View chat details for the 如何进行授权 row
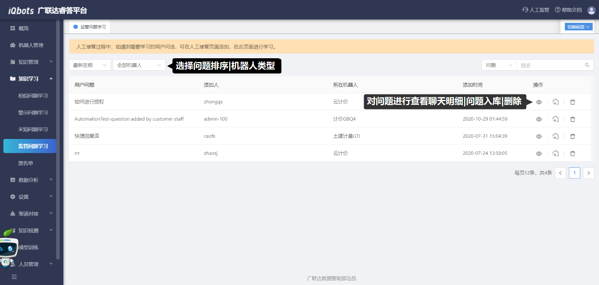 click(x=539, y=102)
